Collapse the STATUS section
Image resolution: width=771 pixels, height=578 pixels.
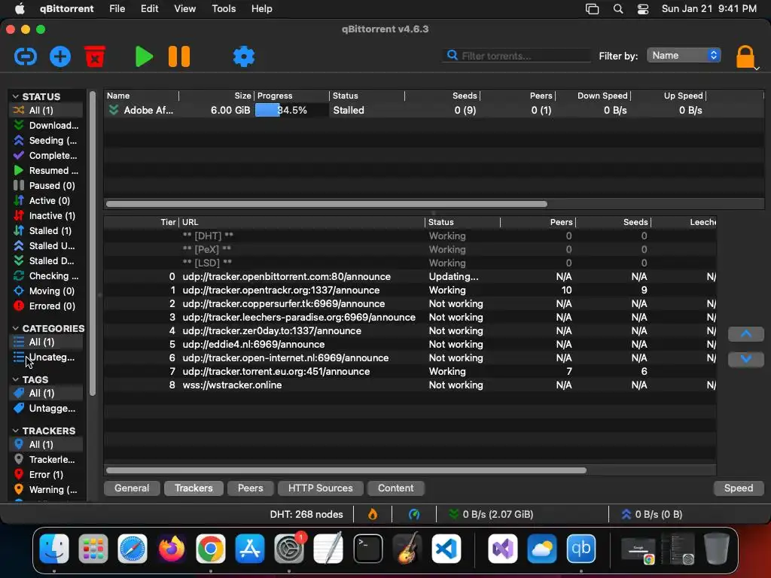(15, 96)
